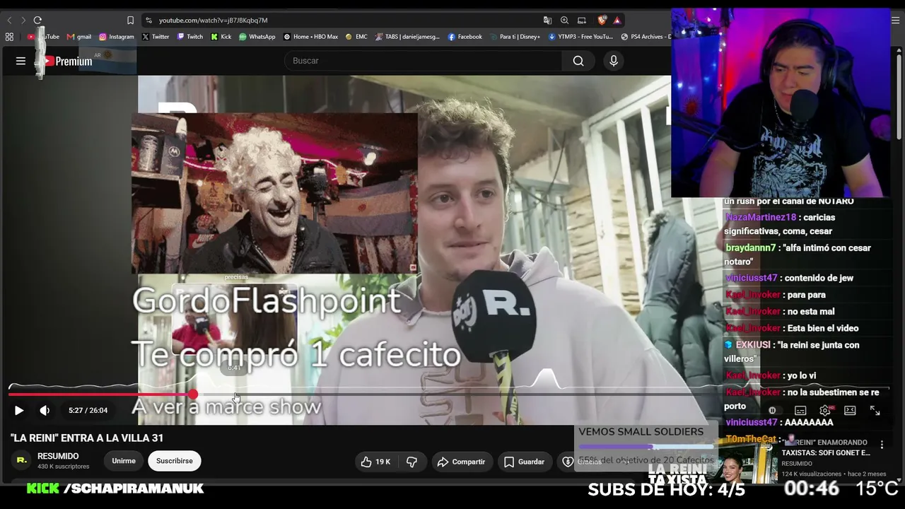
Task: Open the translate page icon
Action: 547,21
